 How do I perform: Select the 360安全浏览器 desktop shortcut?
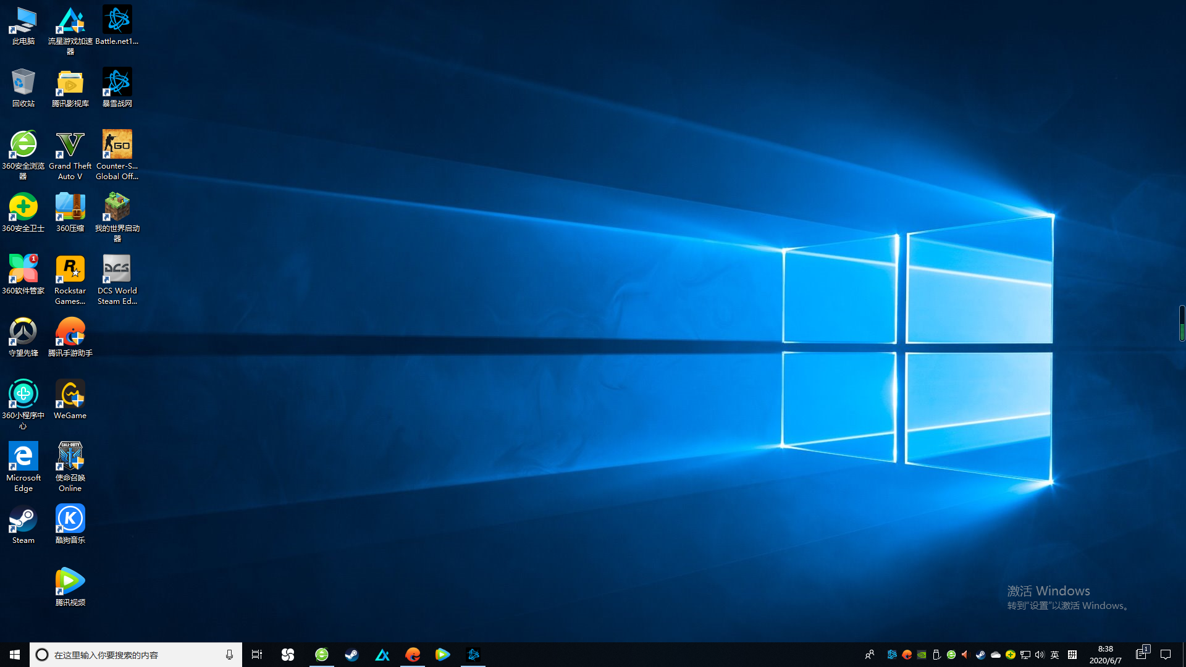[x=23, y=156]
